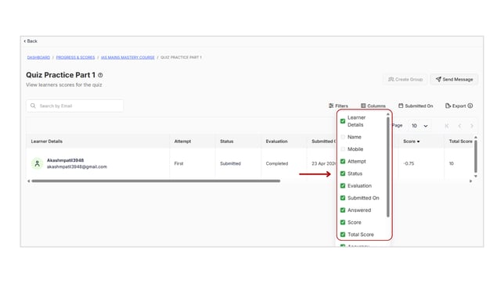Click the Attempt column header
Image resolution: width=504 pixels, height=283 pixels.
182,141
